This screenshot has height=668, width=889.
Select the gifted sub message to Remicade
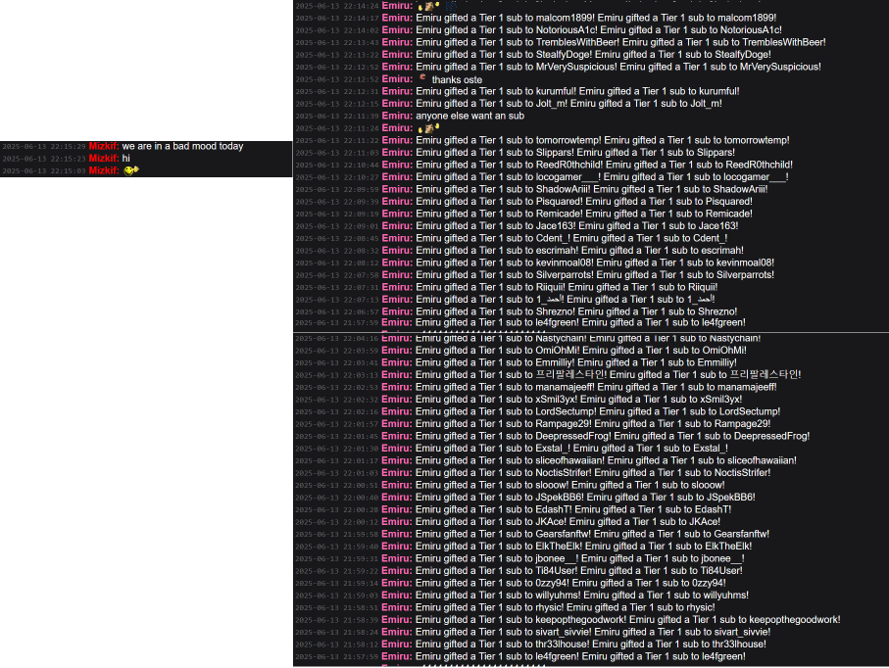coord(584,214)
